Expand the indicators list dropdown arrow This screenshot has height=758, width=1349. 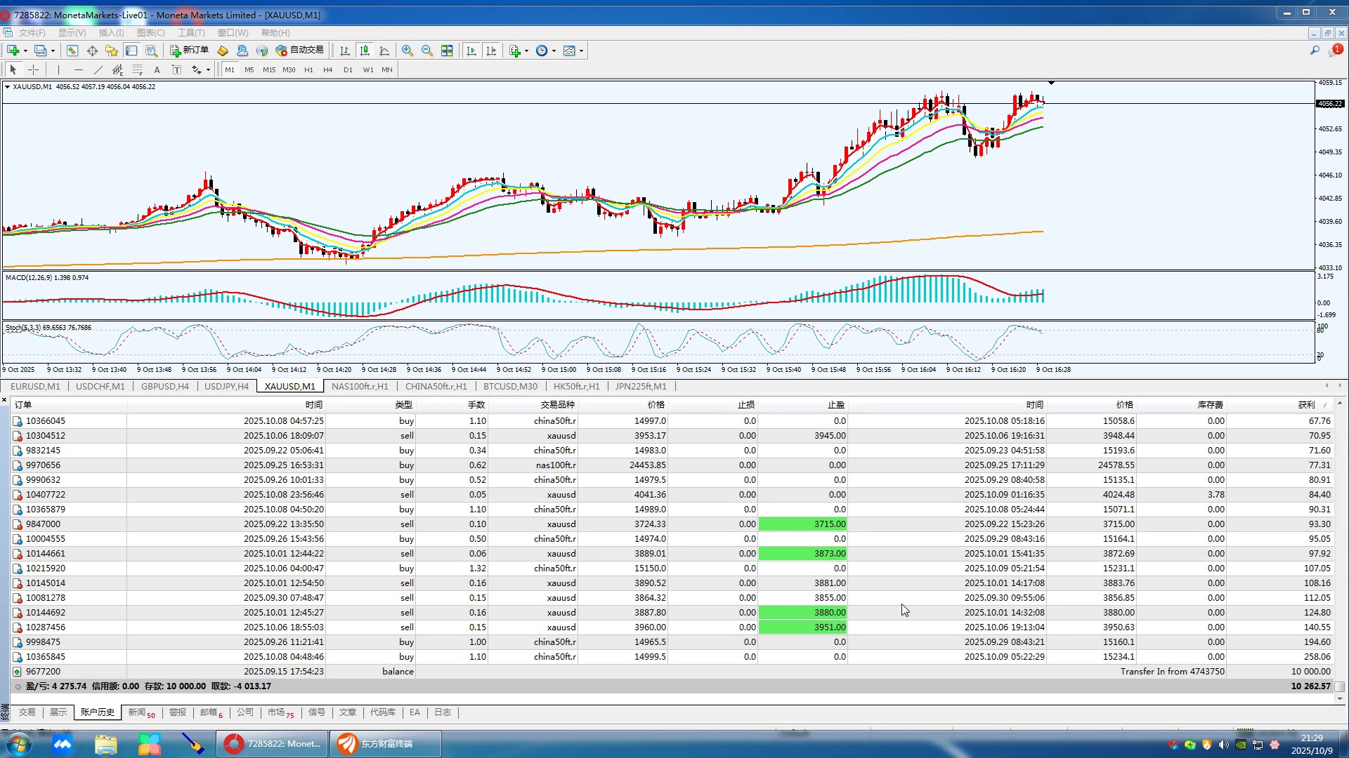(x=526, y=51)
